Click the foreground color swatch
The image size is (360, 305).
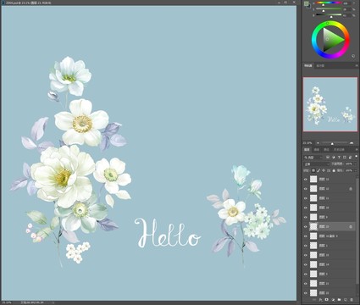(x=306, y=3)
